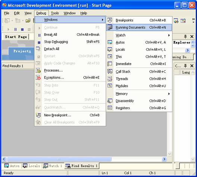The width and height of the screenshot is (197, 177).
Task: Open the View menu
Action: pos(28,13)
